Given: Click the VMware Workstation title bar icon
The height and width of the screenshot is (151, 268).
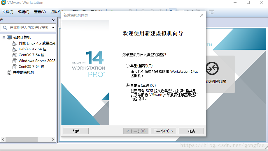Looking at the screenshot, I should pos(3,2).
